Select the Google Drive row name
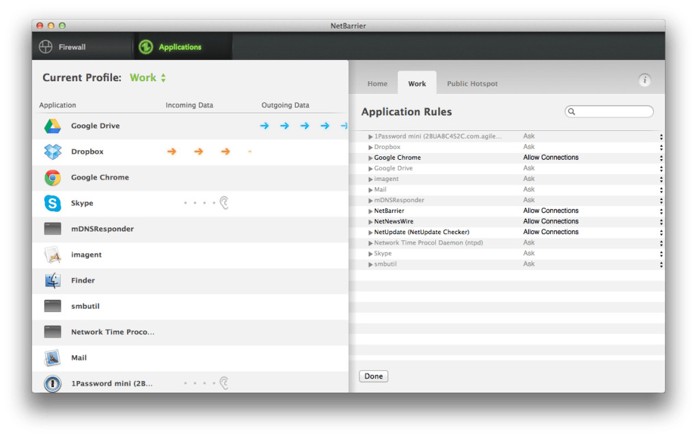697x437 pixels. tap(95, 126)
